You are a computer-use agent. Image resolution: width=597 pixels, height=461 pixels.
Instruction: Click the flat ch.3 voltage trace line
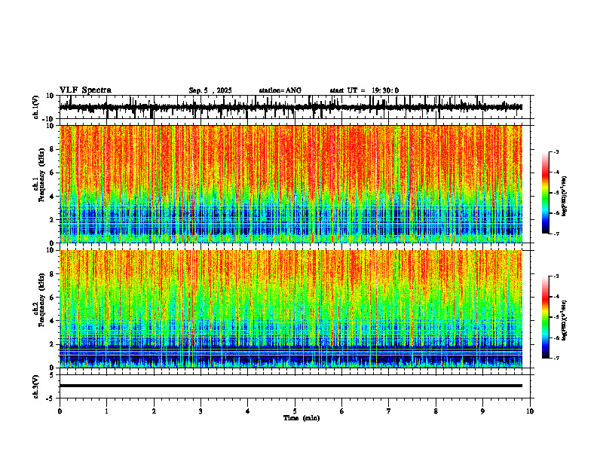pos(290,386)
